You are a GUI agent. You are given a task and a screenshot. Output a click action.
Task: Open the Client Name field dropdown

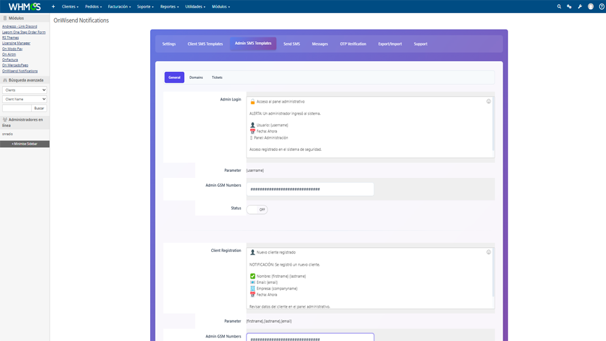[24, 99]
